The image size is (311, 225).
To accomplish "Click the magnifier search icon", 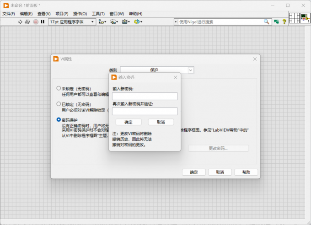I will 267,22.
